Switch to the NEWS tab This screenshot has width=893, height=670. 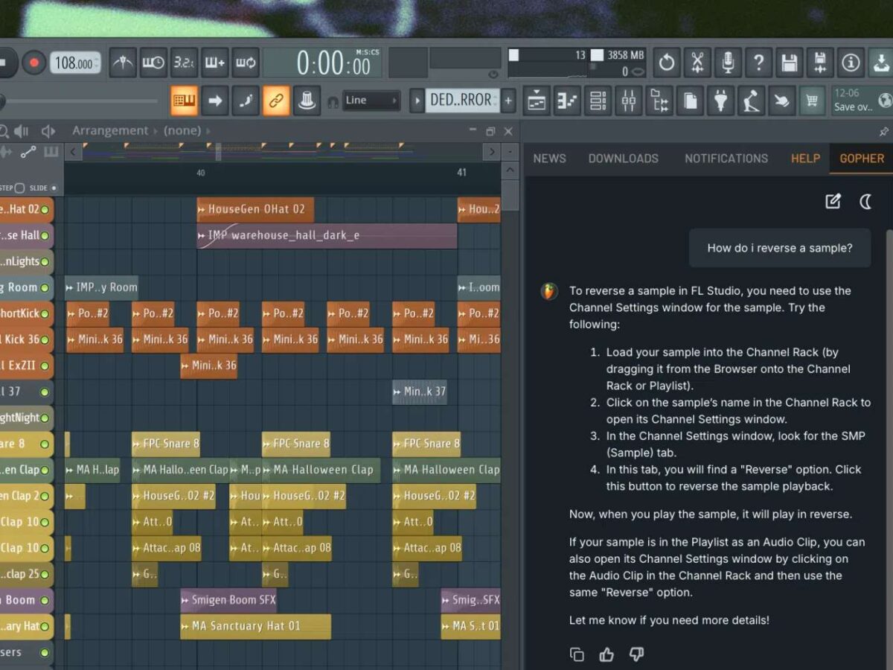[x=549, y=159]
